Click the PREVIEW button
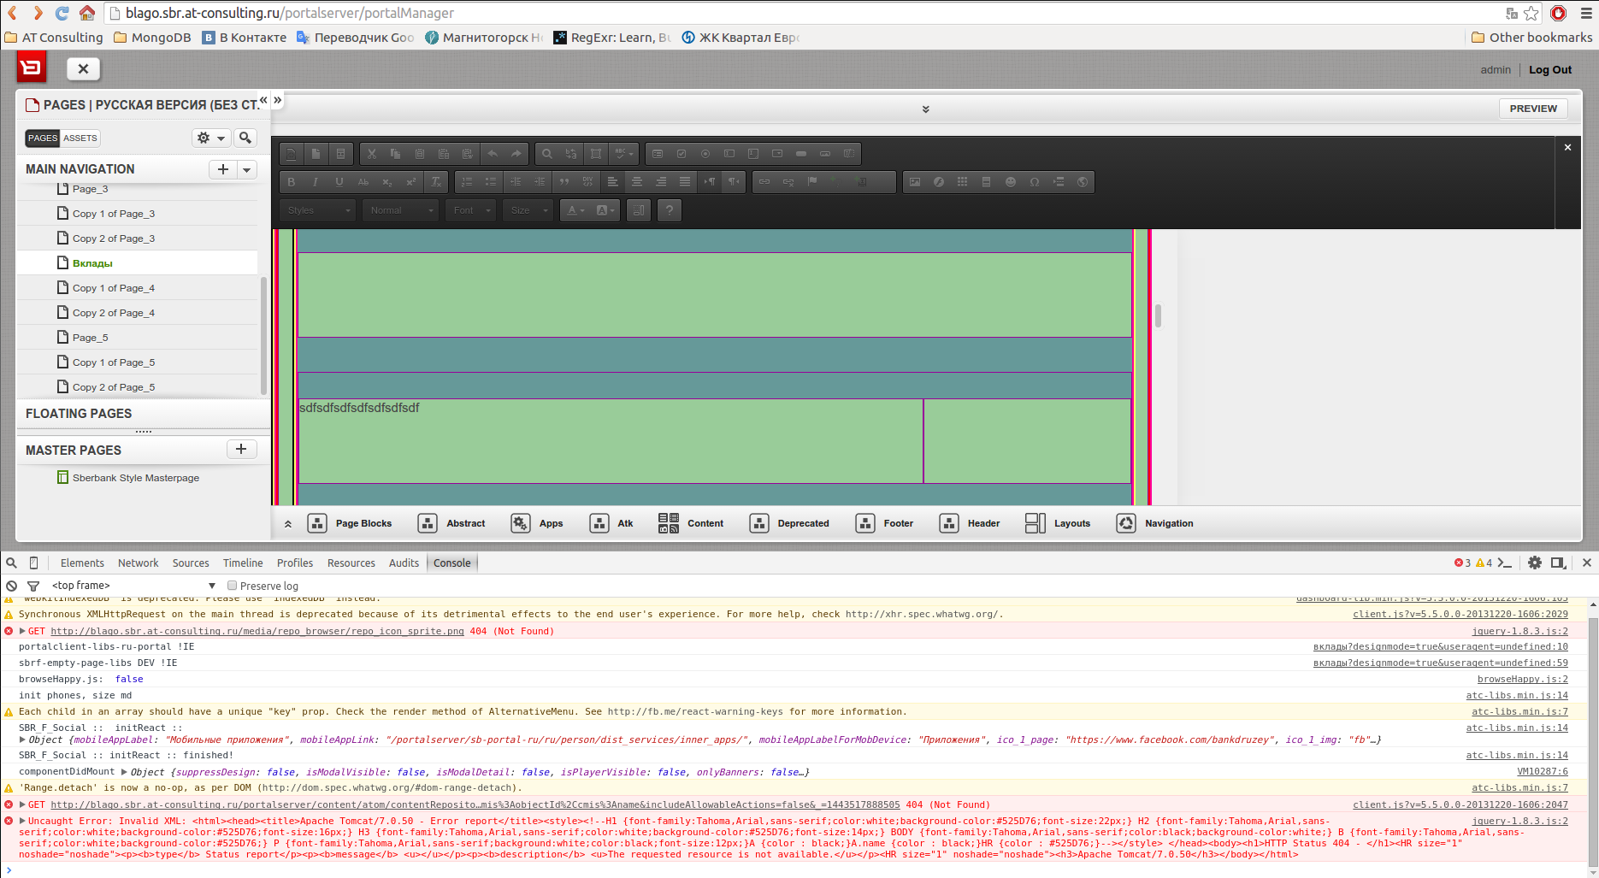Screen dimensions: 1599x878 click(1533, 109)
